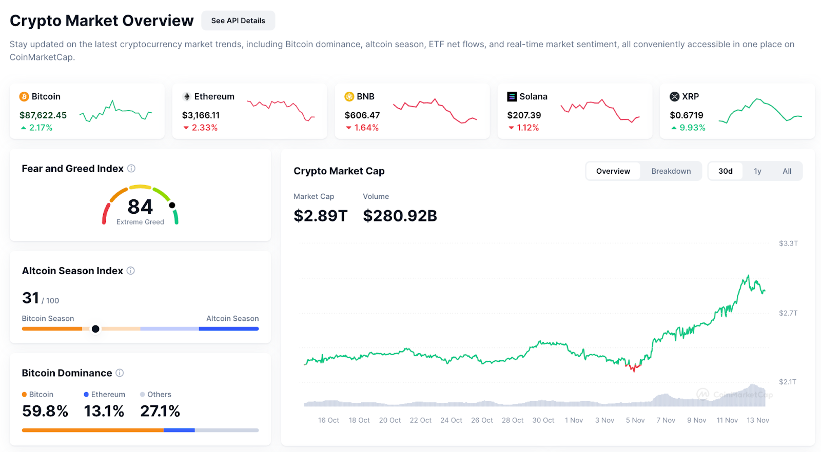Viewport: 821px width, 452px height.
Task: Select the 30d time range
Action: tap(726, 171)
